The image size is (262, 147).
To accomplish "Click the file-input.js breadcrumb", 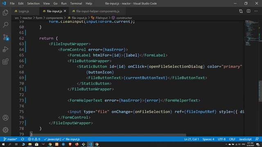I will pos(79,18).
